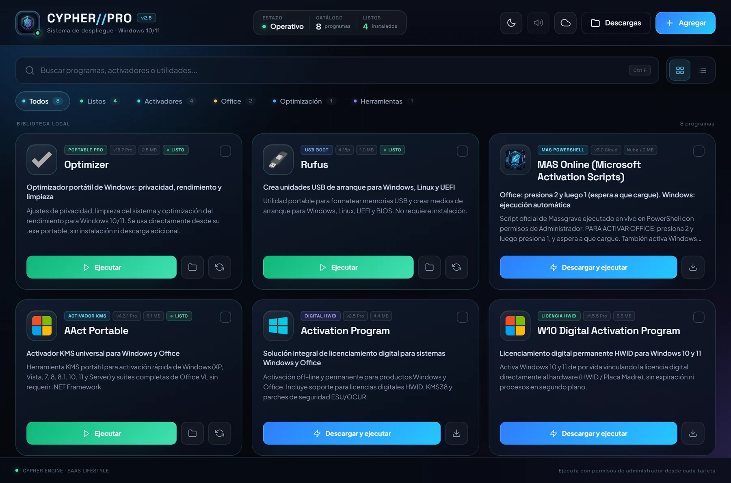Click the Rufus USB drive thumbnail
Image resolution: width=731 pixels, height=483 pixels.
[x=278, y=160]
